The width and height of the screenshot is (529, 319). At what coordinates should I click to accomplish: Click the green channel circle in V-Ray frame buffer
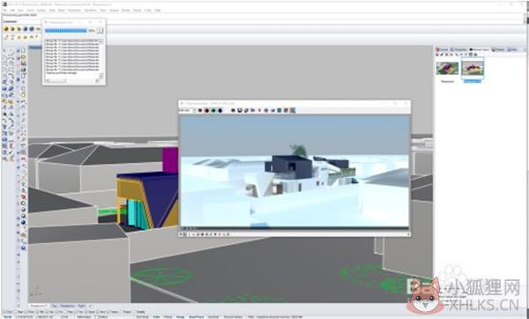pyautogui.click(x=213, y=110)
